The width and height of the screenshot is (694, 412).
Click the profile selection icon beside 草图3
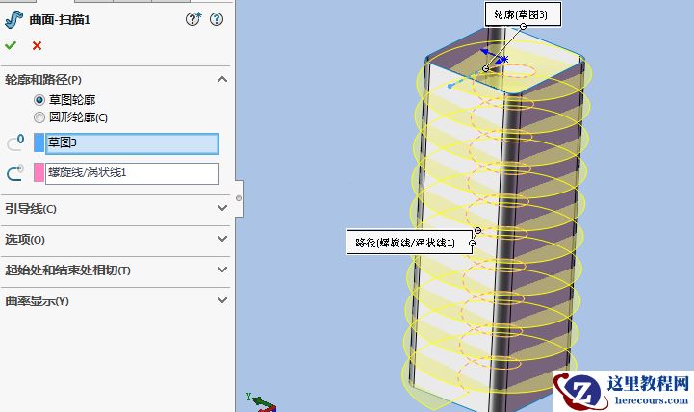(15, 142)
